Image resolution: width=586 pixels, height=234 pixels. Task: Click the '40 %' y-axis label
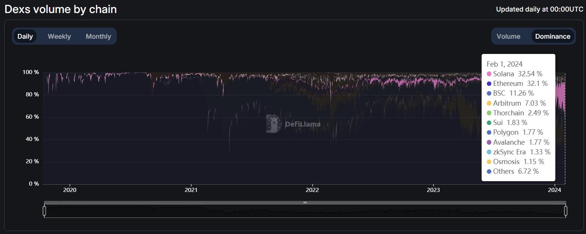(x=32, y=139)
